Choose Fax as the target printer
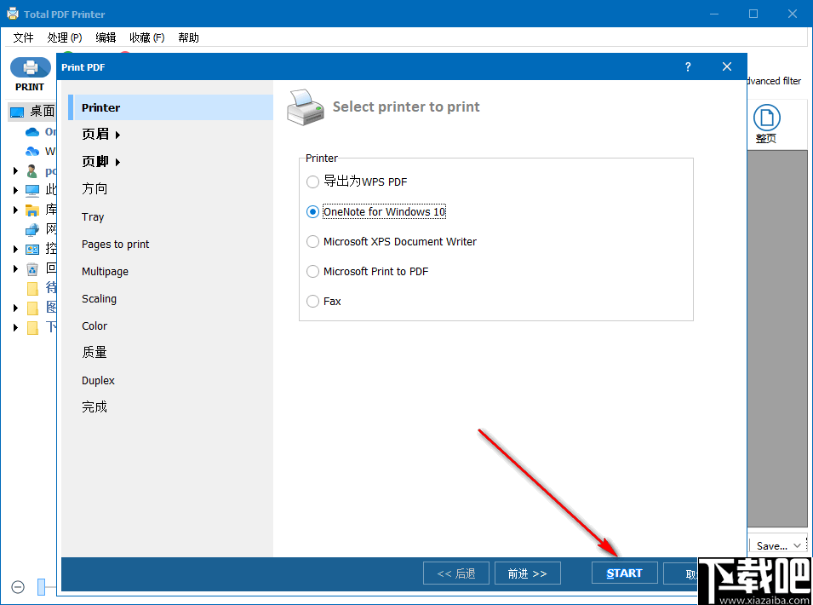The width and height of the screenshot is (813, 605). [312, 301]
